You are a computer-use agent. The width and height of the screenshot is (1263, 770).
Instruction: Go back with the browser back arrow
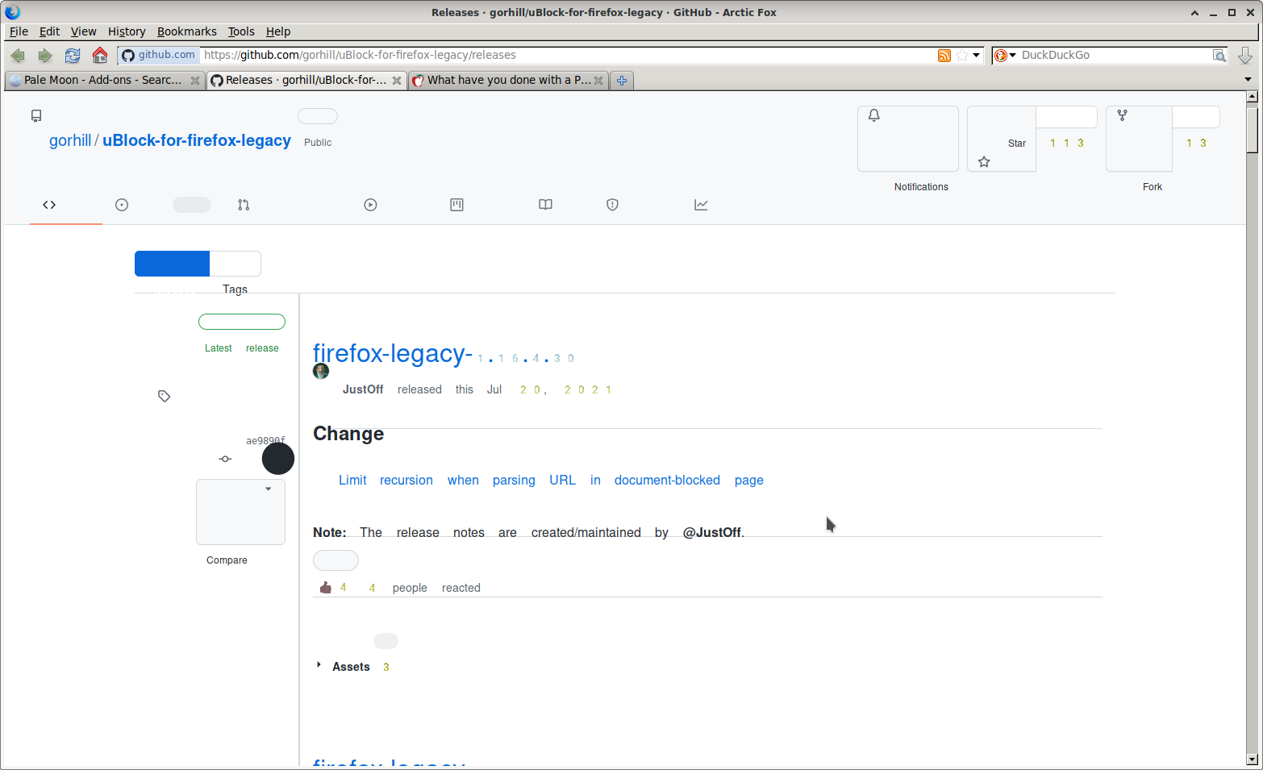tap(18, 56)
